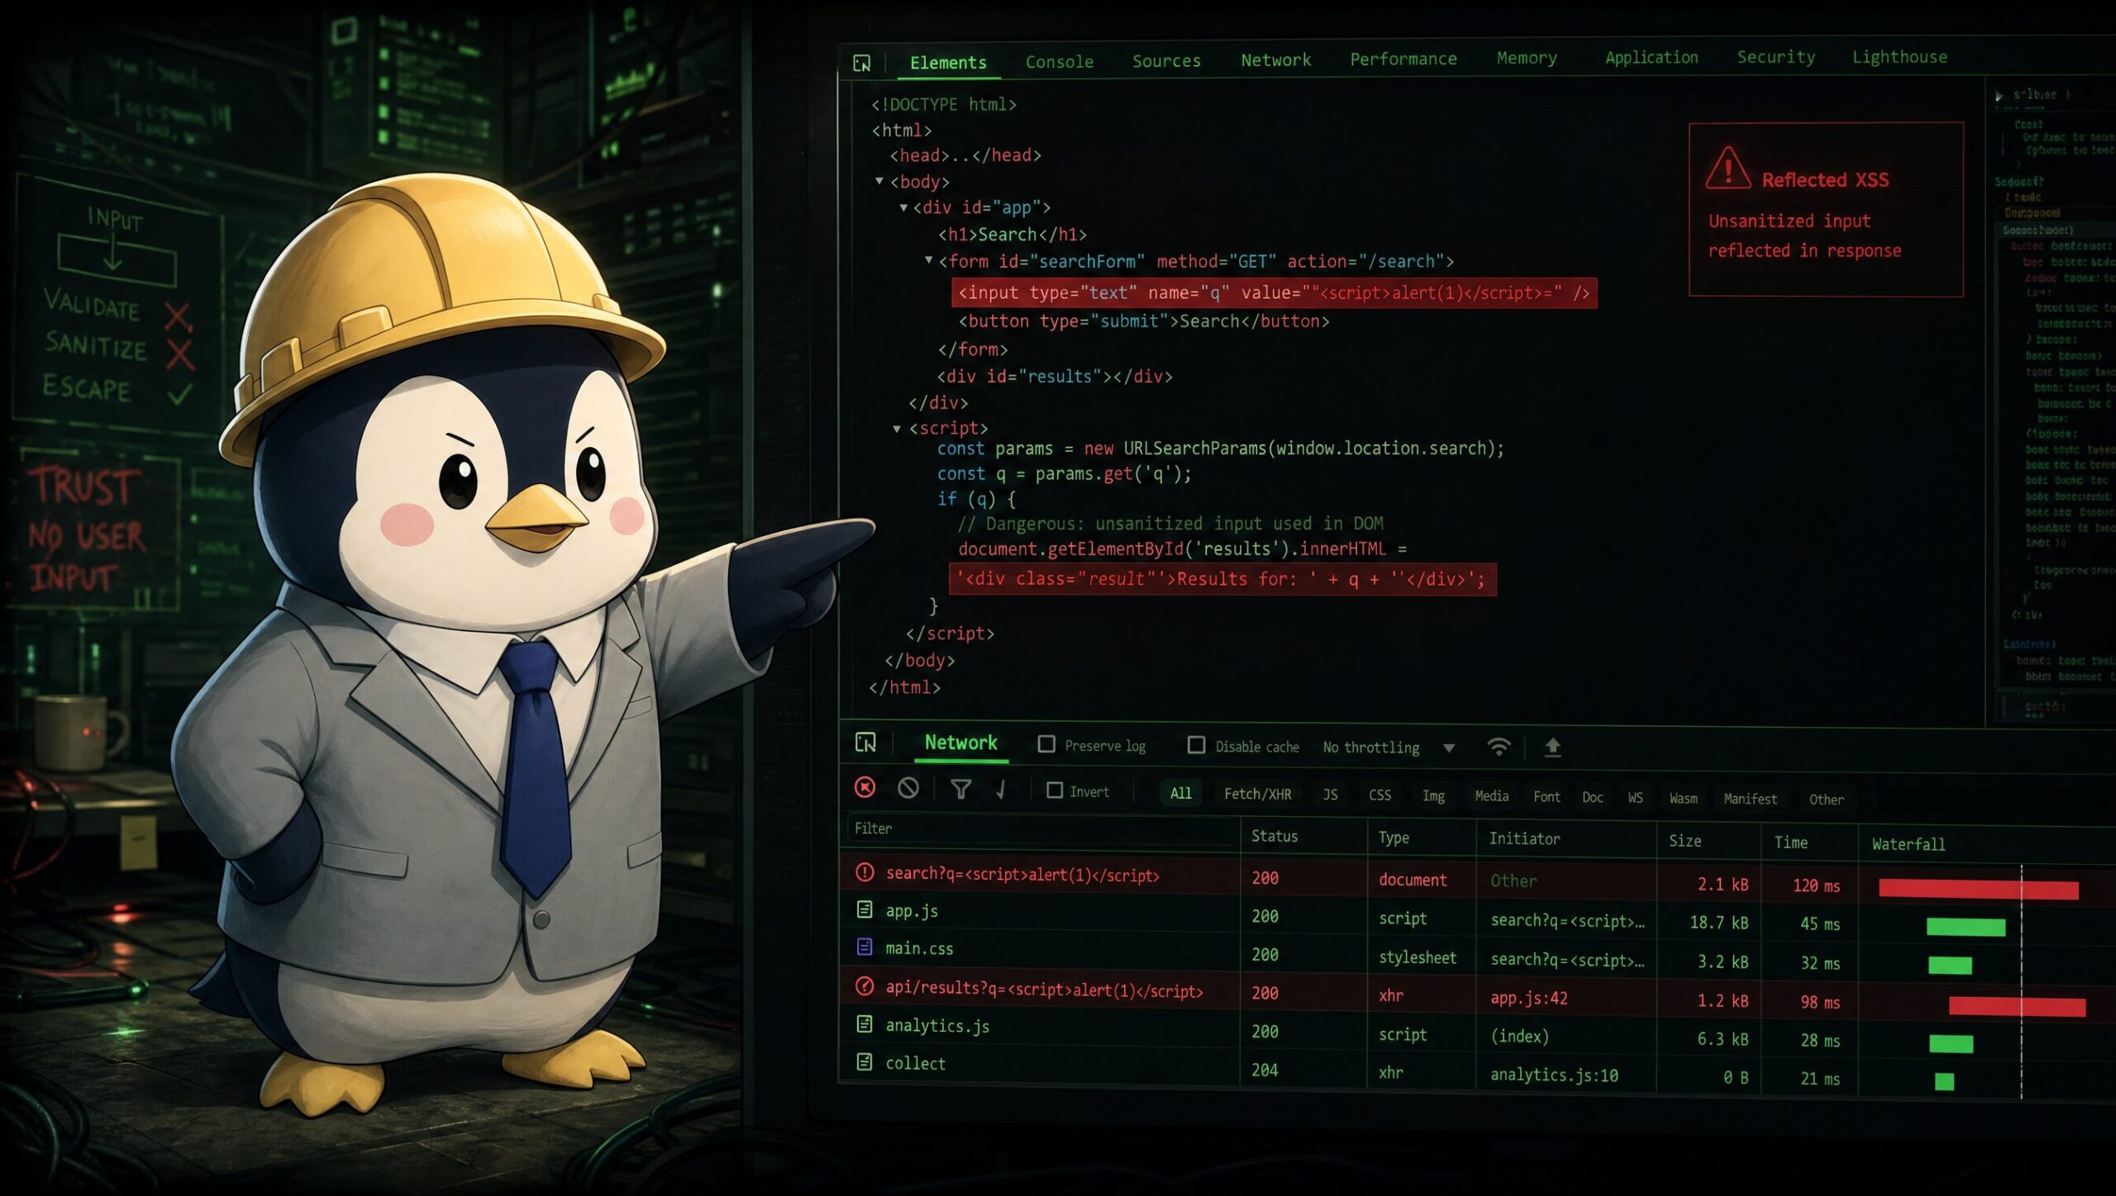Toggle the Font request filter
Viewport: 2116px width, 1196px height.
(1546, 797)
